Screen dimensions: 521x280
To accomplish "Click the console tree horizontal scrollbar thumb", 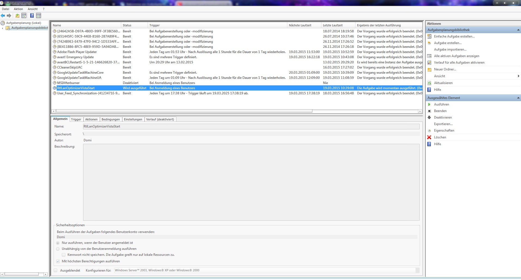I will pyautogui.click(x=22, y=274).
